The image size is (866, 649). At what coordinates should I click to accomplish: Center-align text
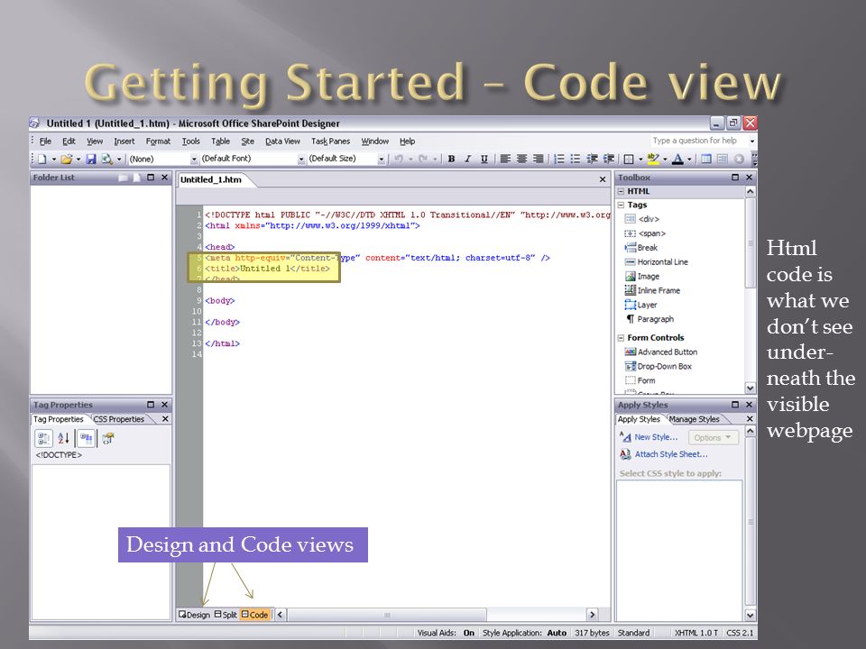click(521, 159)
